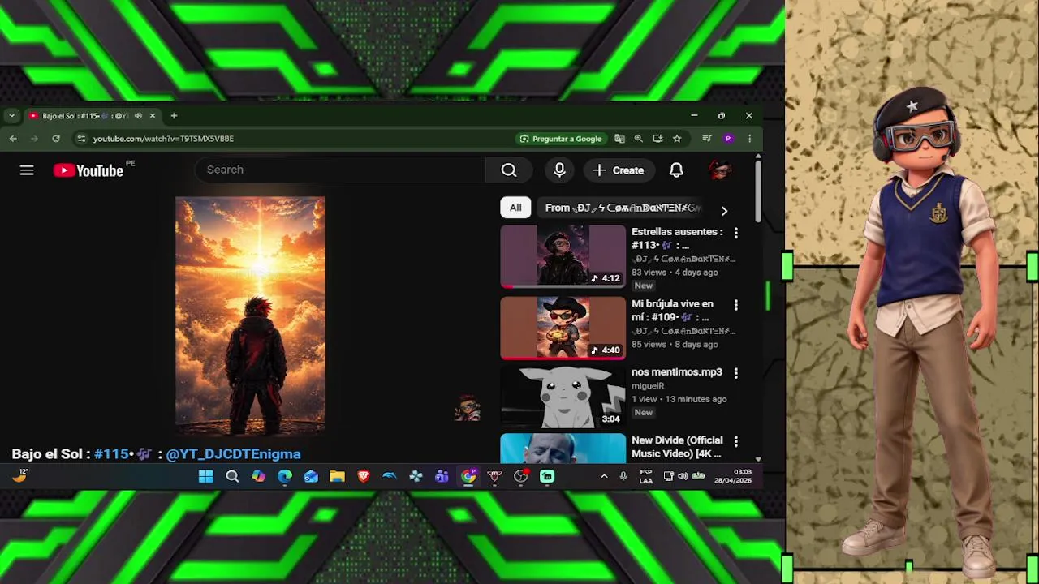Open options menu for nos mentimos.mp3 video

point(735,373)
